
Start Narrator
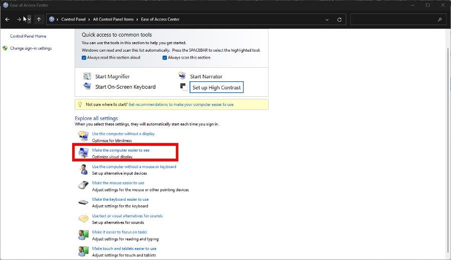click(x=206, y=76)
